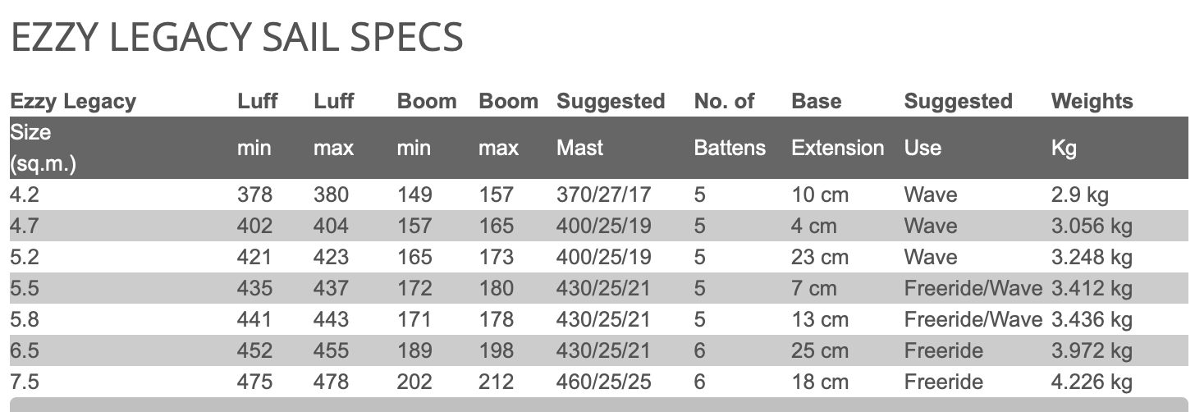The width and height of the screenshot is (1195, 412).
Task: Click the 7.5 sail size cell
Action: (x=25, y=382)
